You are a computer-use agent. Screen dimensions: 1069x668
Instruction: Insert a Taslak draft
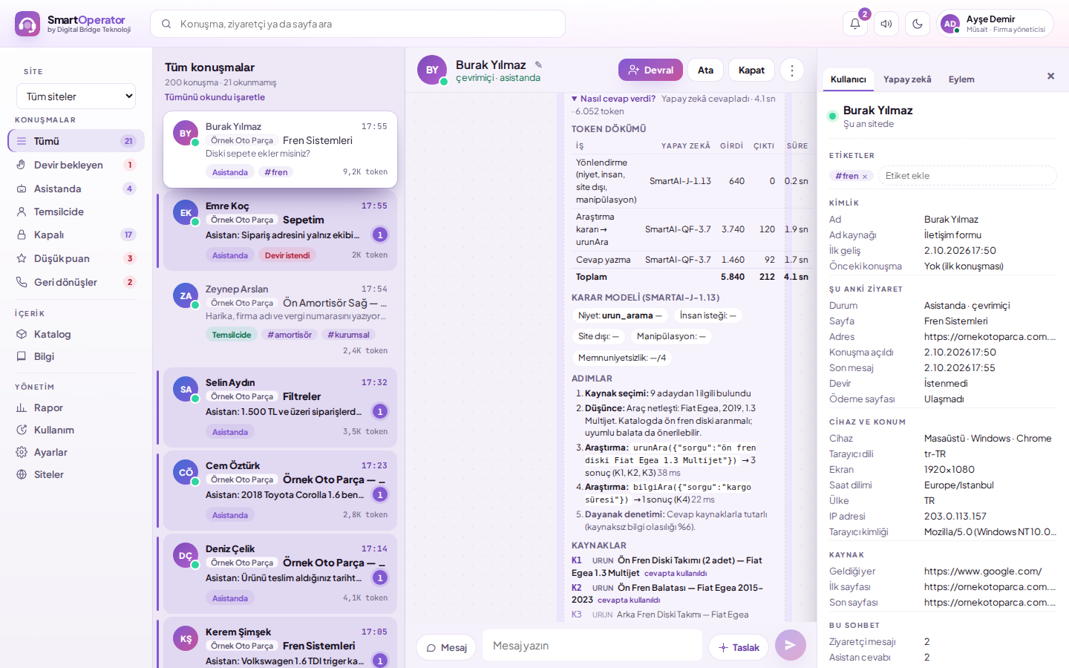[739, 647]
